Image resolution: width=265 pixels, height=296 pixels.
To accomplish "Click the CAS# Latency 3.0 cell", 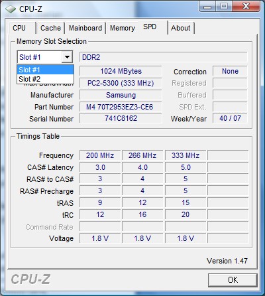I will [x=100, y=167].
